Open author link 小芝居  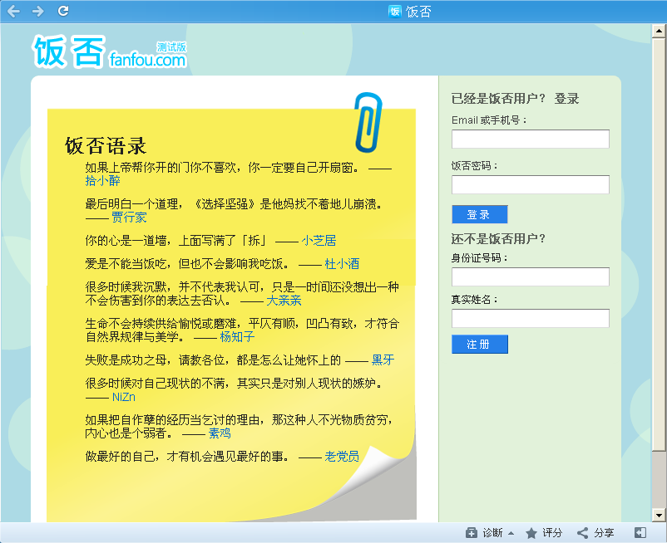point(319,241)
